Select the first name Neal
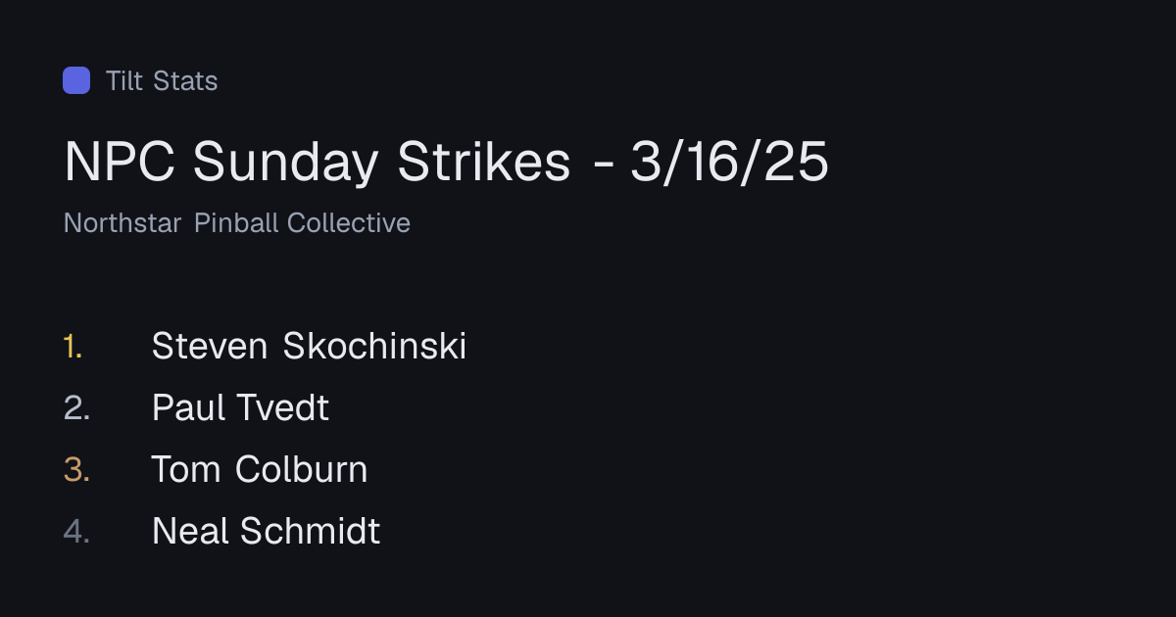The width and height of the screenshot is (1176, 617). point(191,531)
